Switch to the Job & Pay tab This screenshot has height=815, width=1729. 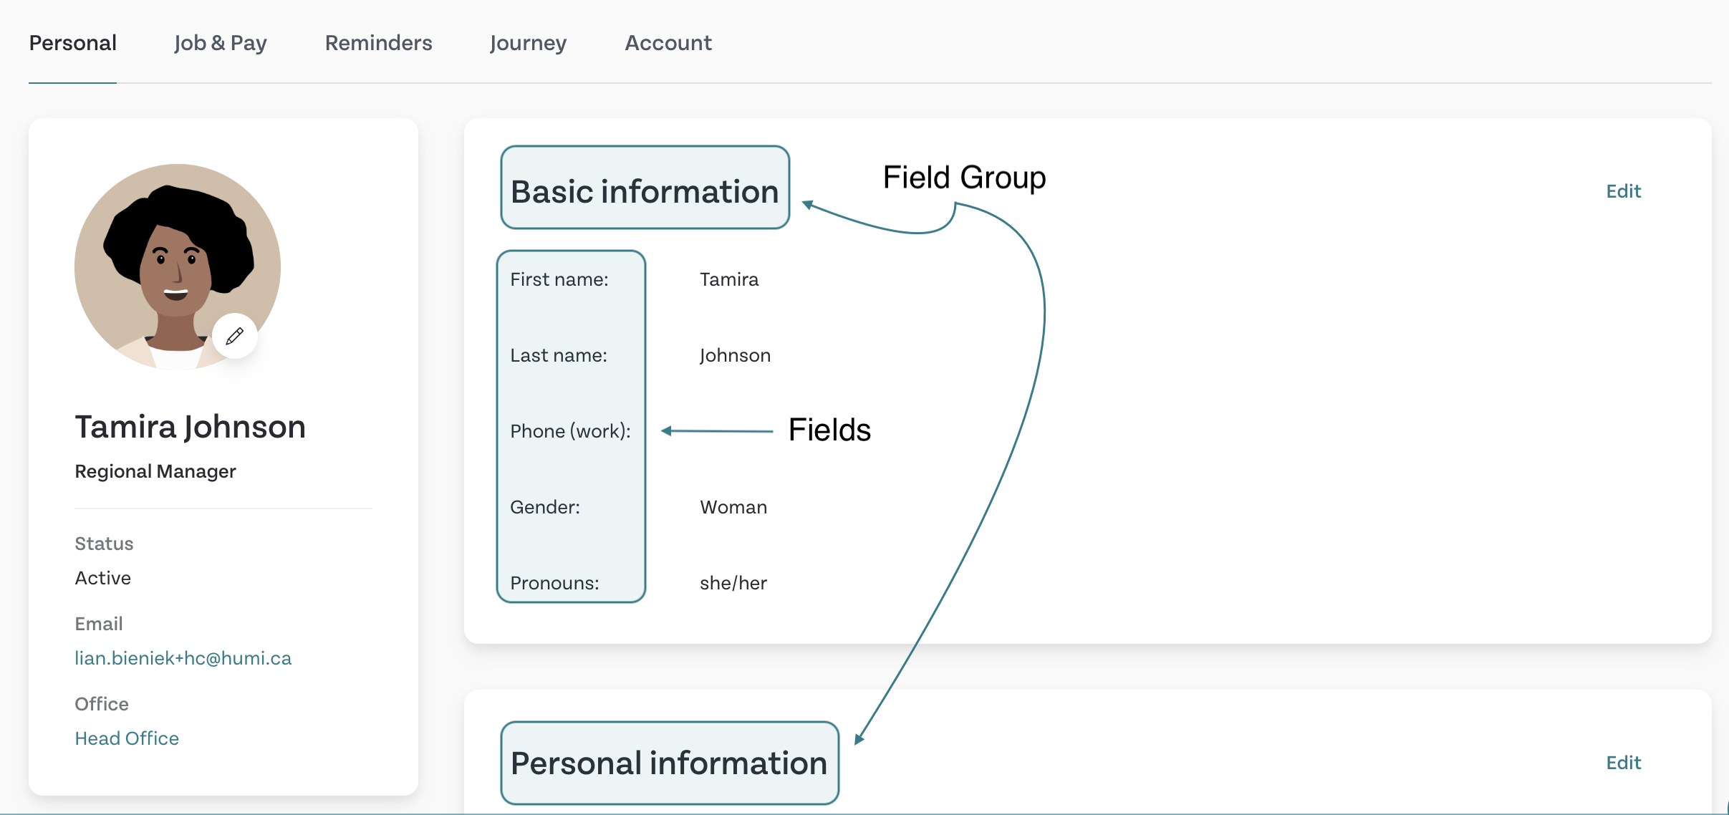pyautogui.click(x=221, y=43)
